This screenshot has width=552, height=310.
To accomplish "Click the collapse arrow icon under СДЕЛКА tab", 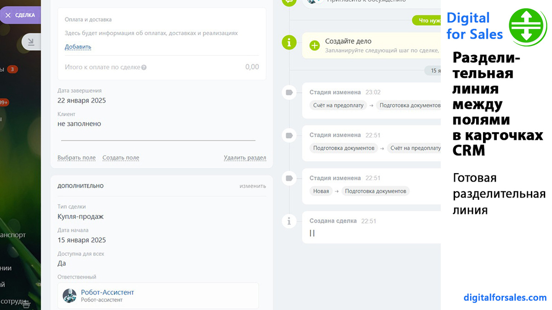I will [31, 42].
